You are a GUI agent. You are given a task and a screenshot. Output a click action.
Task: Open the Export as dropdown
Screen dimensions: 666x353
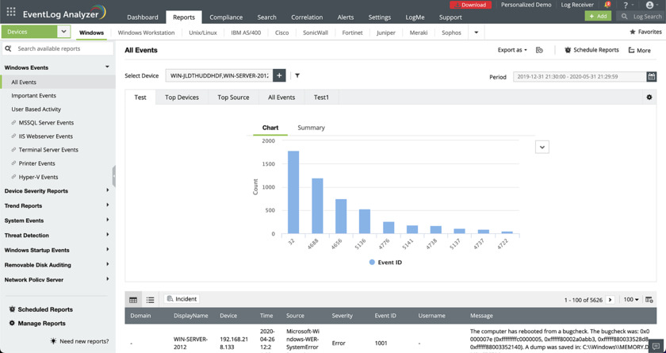click(x=512, y=50)
